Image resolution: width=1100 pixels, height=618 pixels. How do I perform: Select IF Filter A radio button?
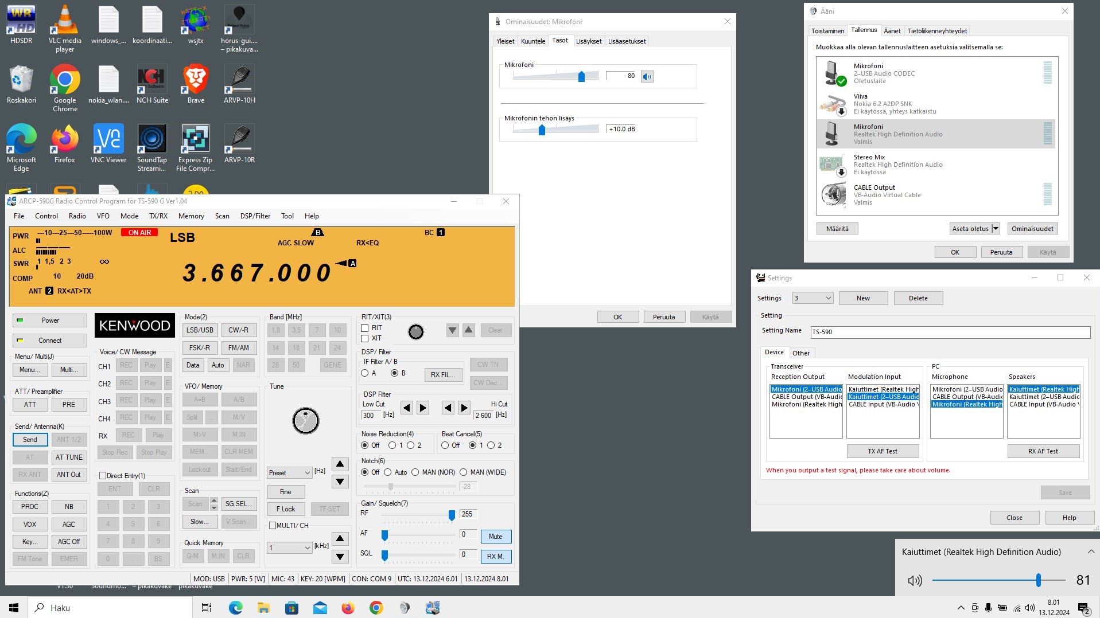coord(365,373)
